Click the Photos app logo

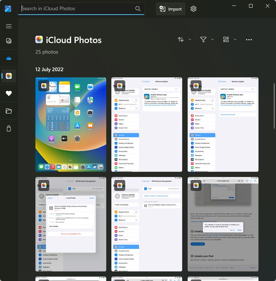pos(8,9)
